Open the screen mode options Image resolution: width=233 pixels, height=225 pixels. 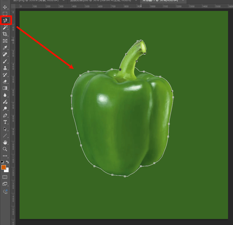(5, 184)
